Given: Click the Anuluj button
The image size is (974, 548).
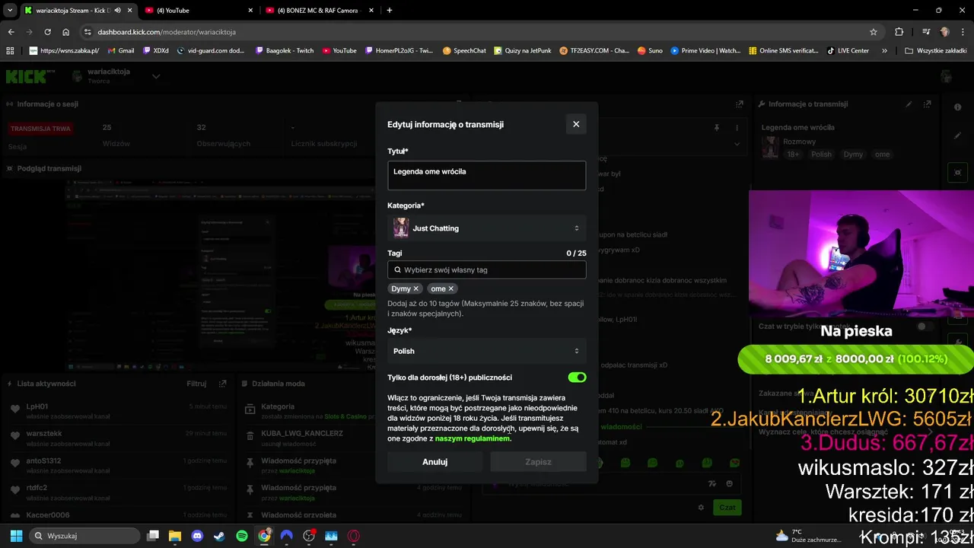Looking at the screenshot, I should point(434,461).
